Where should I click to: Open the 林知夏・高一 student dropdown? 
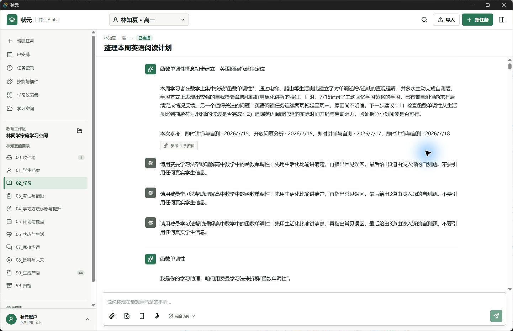149,20
